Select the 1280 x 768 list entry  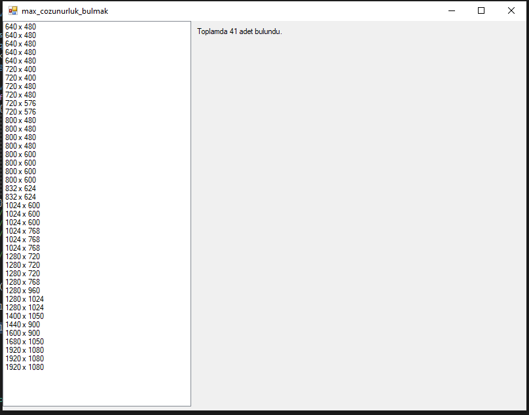[23, 282]
